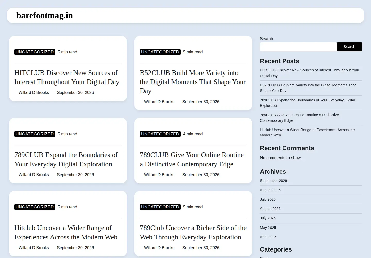Click the Recent Comments heading
The height and width of the screenshot is (258, 371).
[x=287, y=148]
